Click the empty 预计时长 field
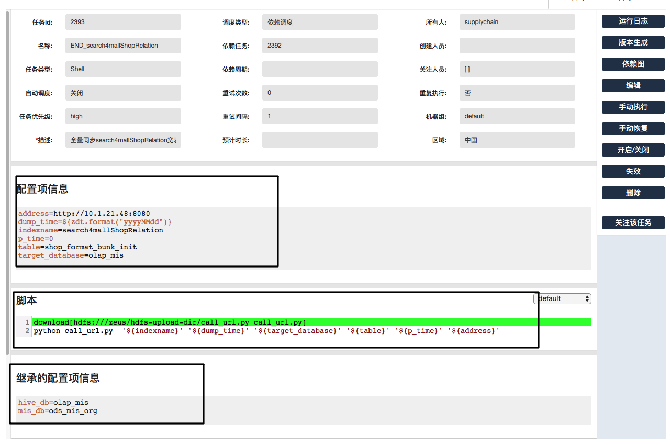 [x=320, y=140]
